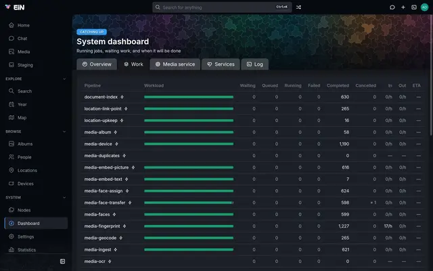Open the media-face-transfer pipeline
The height and width of the screenshot is (271, 433).
pyautogui.click(x=105, y=203)
